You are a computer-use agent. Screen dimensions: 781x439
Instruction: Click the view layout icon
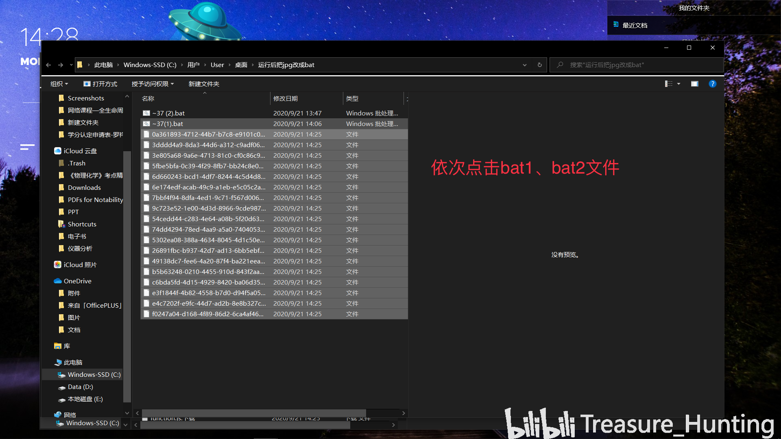[x=668, y=84]
